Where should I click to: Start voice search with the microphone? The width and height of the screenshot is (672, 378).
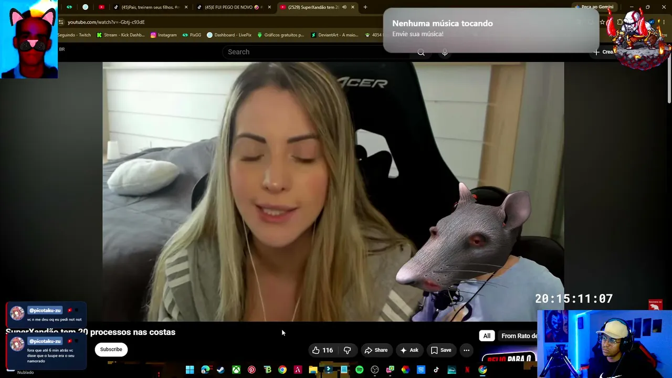click(445, 52)
